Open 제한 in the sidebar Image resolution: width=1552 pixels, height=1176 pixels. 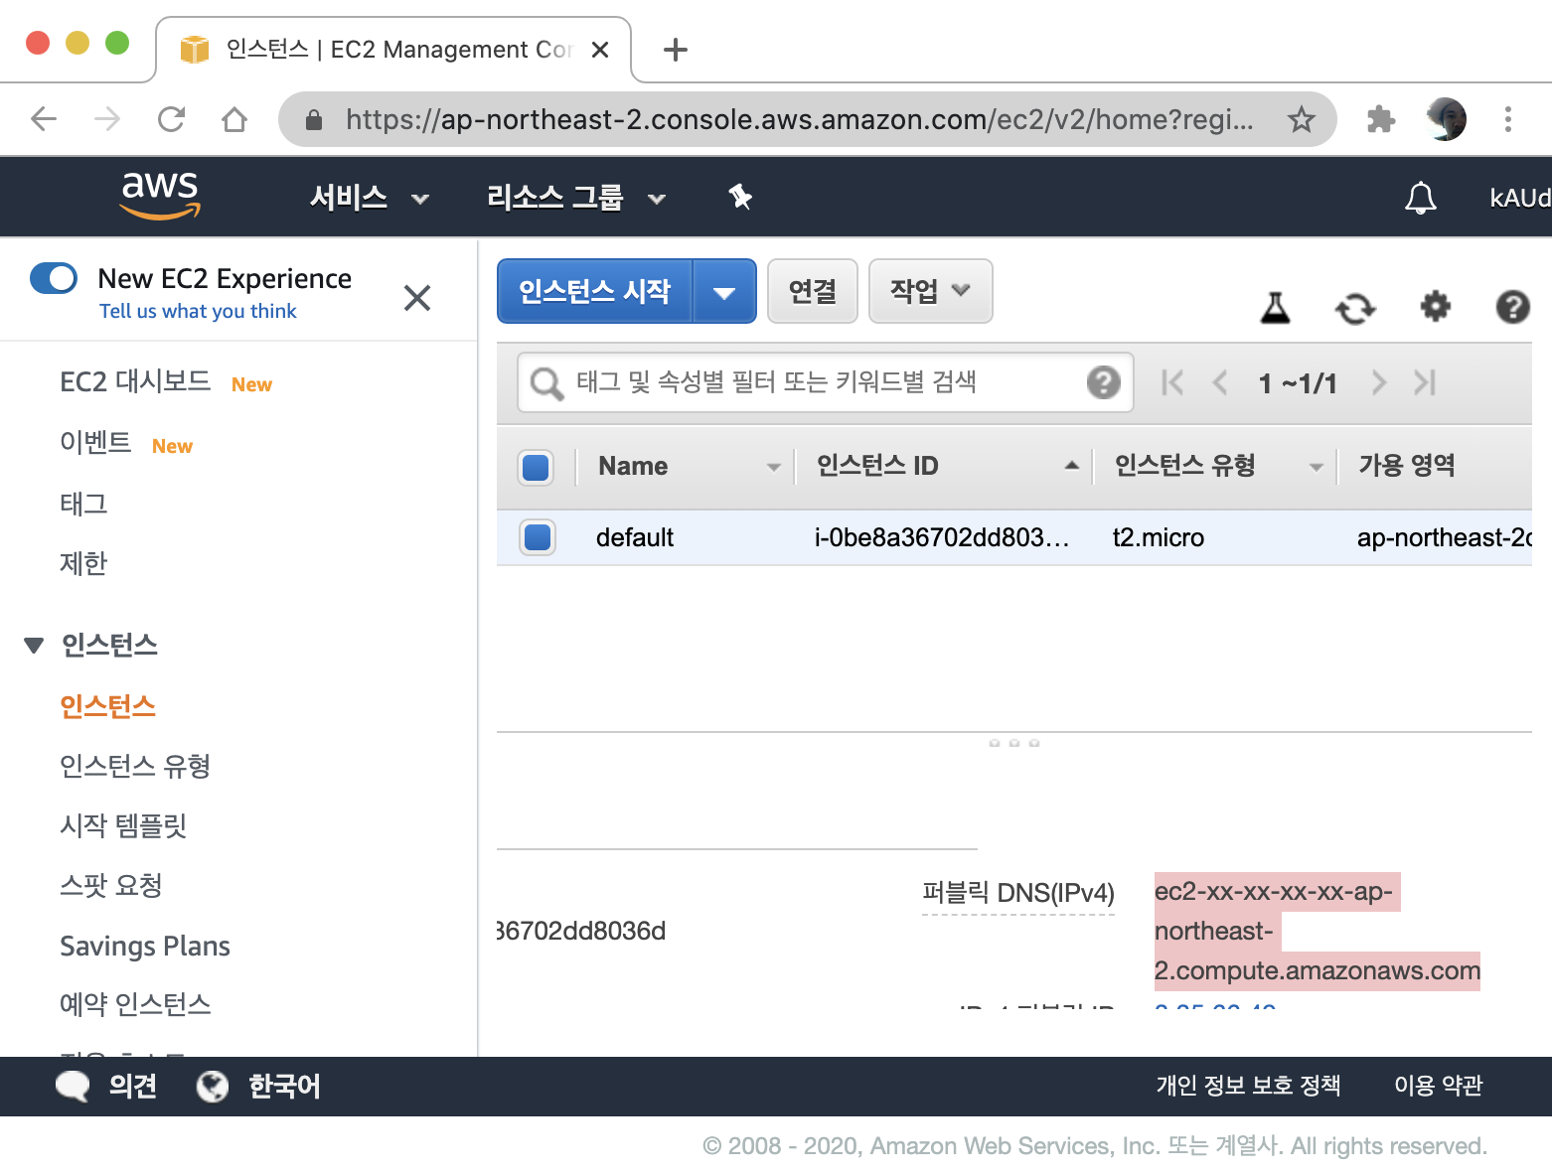pos(83,563)
